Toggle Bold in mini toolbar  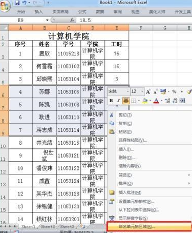tap(111, 101)
